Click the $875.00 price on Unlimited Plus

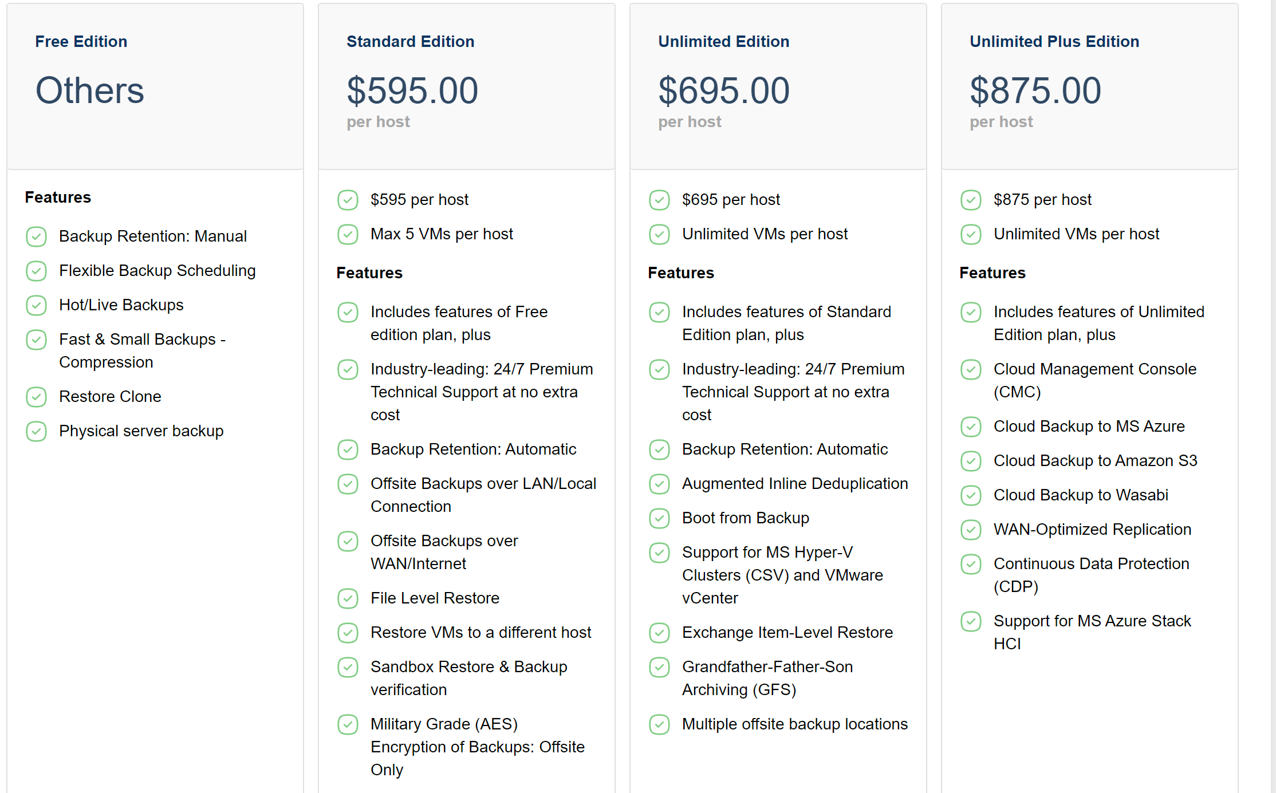coord(1035,90)
